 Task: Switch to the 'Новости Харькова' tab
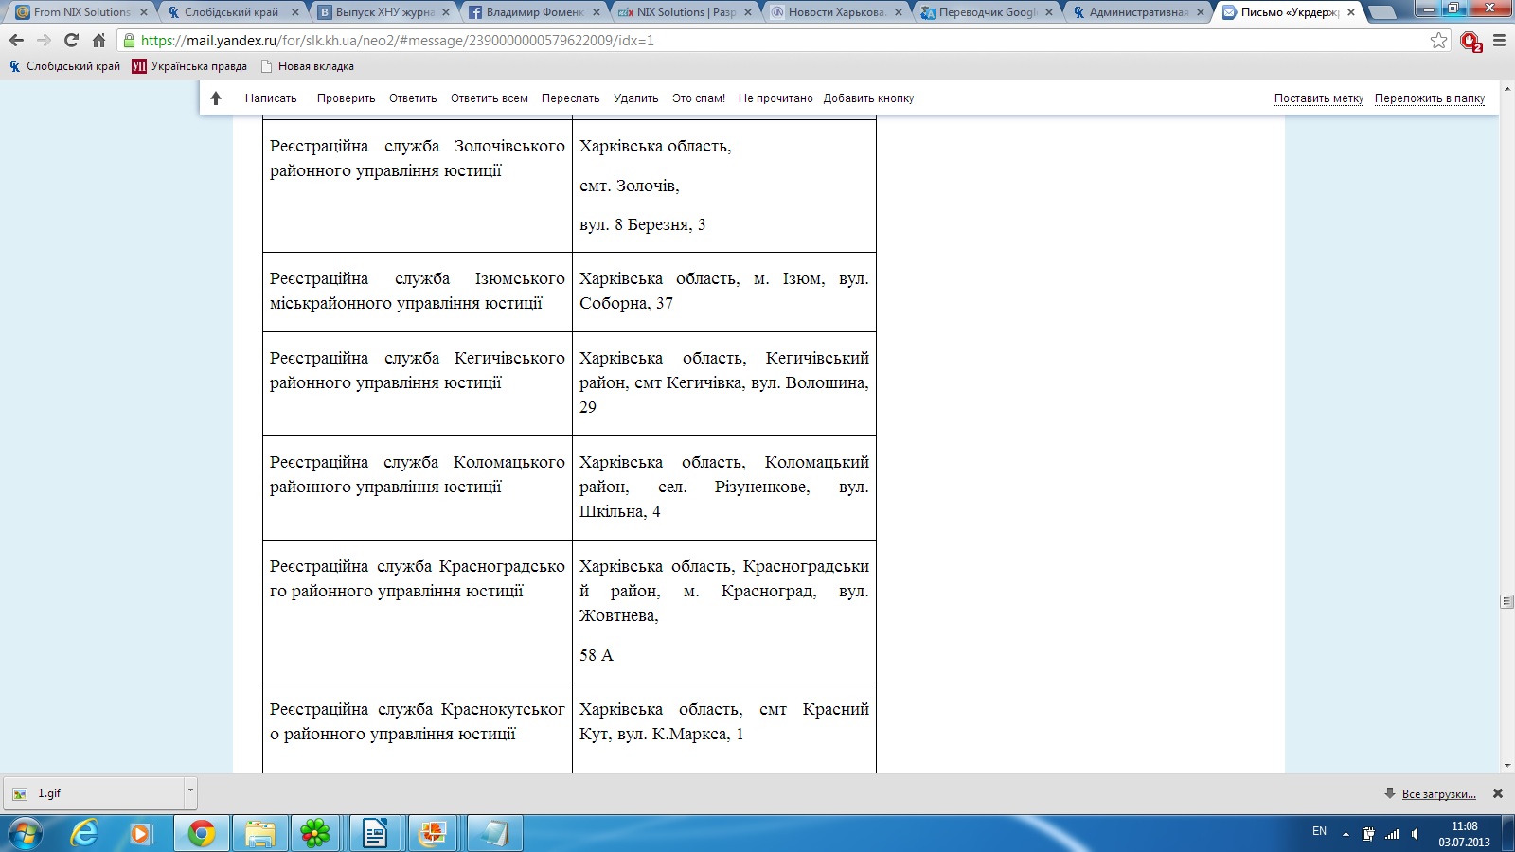click(x=835, y=12)
